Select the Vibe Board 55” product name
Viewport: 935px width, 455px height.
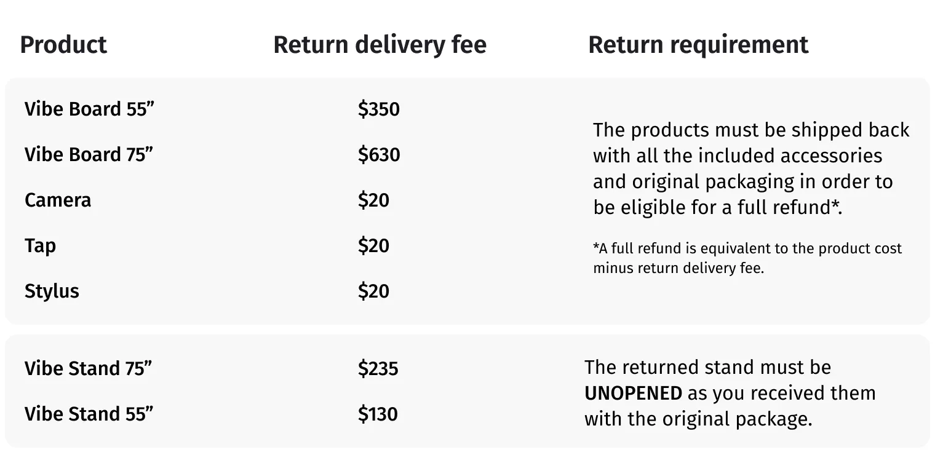click(89, 109)
